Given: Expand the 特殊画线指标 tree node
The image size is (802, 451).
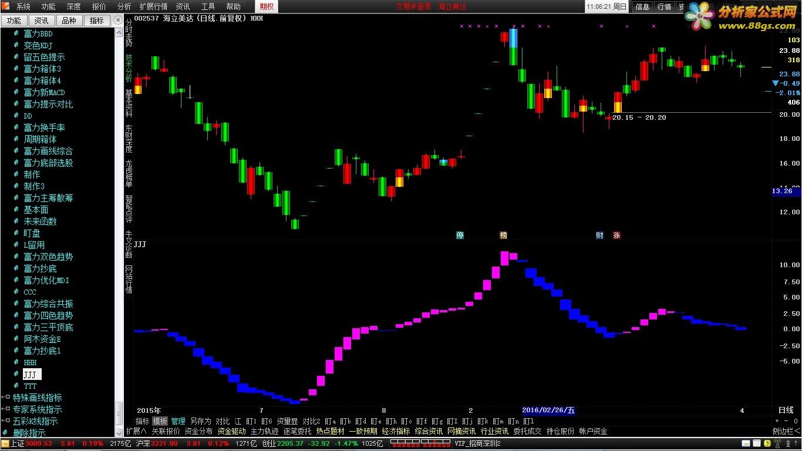Looking at the screenshot, I should point(5,398).
